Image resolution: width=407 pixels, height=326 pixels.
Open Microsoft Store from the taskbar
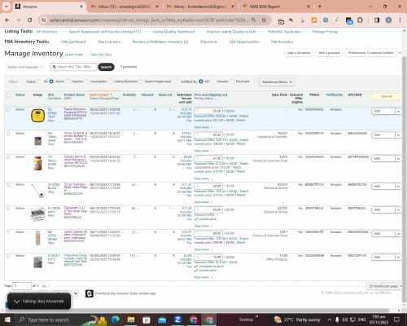point(147,319)
